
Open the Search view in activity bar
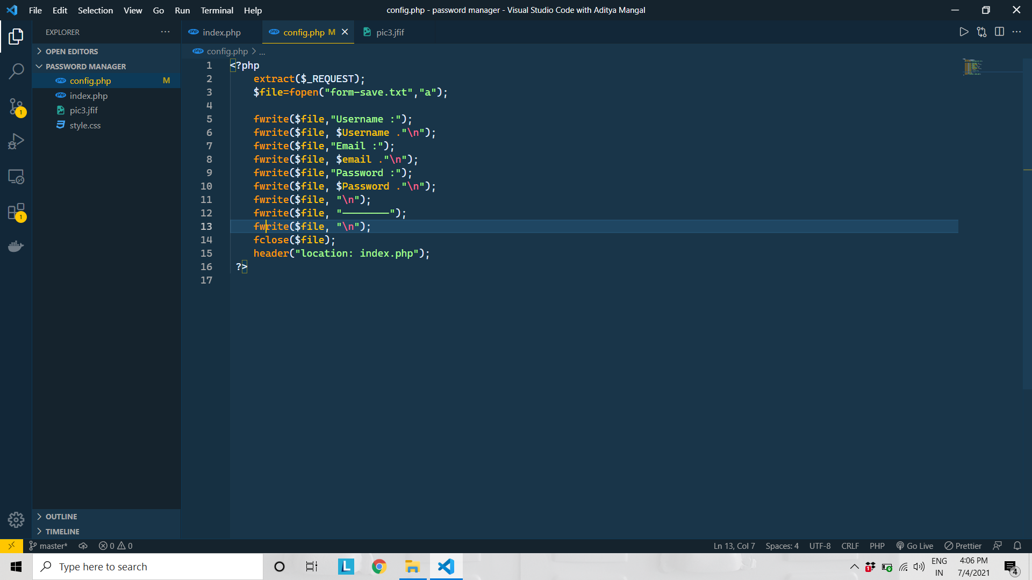coord(16,71)
